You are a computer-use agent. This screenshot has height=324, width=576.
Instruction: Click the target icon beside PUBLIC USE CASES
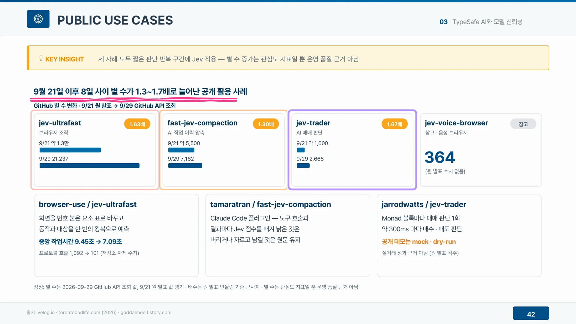[38, 19]
